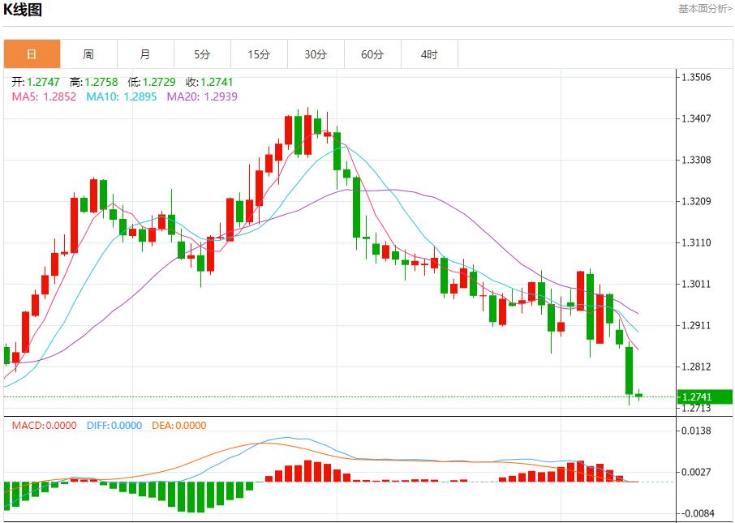Choose the 60分 timeframe tab
The height and width of the screenshot is (523, 735).
(372, 54)
